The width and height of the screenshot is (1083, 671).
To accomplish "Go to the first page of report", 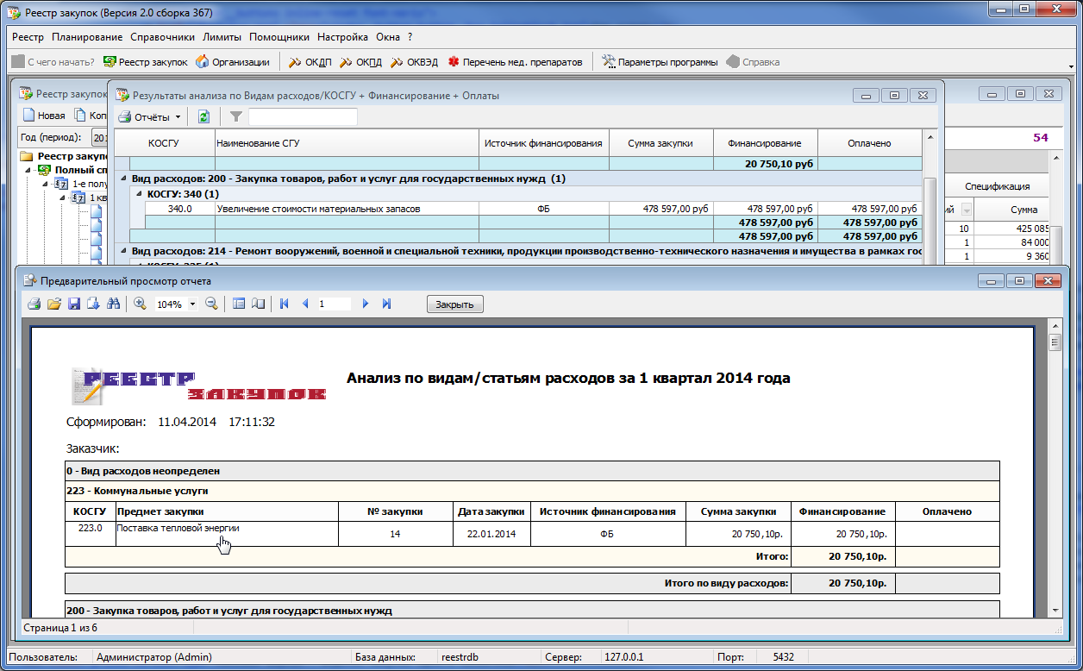I will point(285,304).
